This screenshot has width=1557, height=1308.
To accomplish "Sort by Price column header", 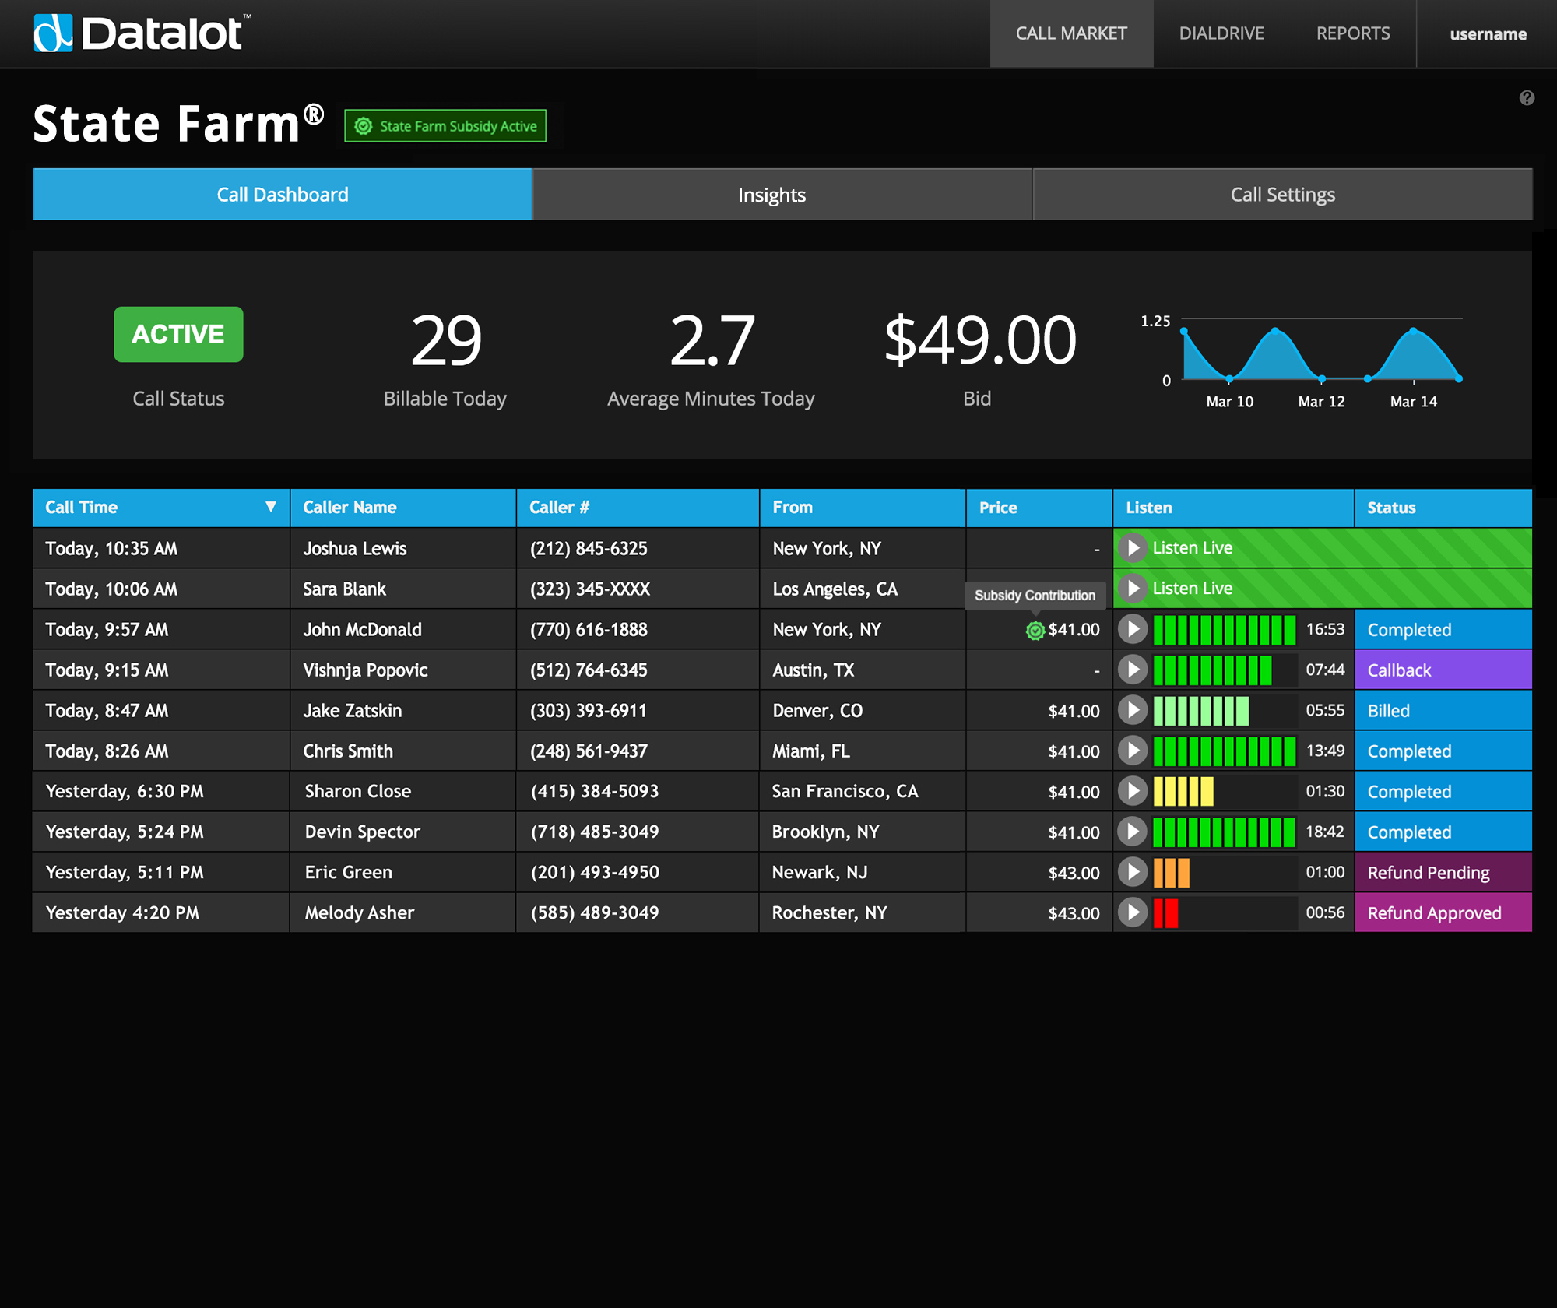I will click(1039, 507).
